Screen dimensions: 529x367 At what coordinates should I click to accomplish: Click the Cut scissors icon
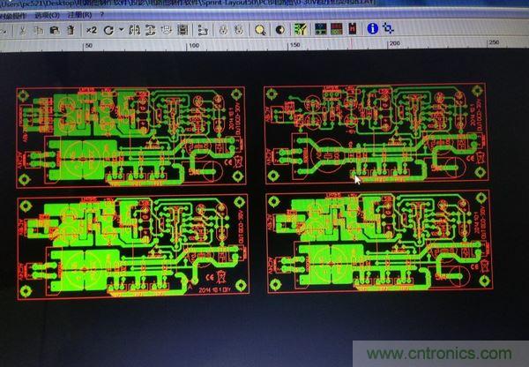coord(25,29)
